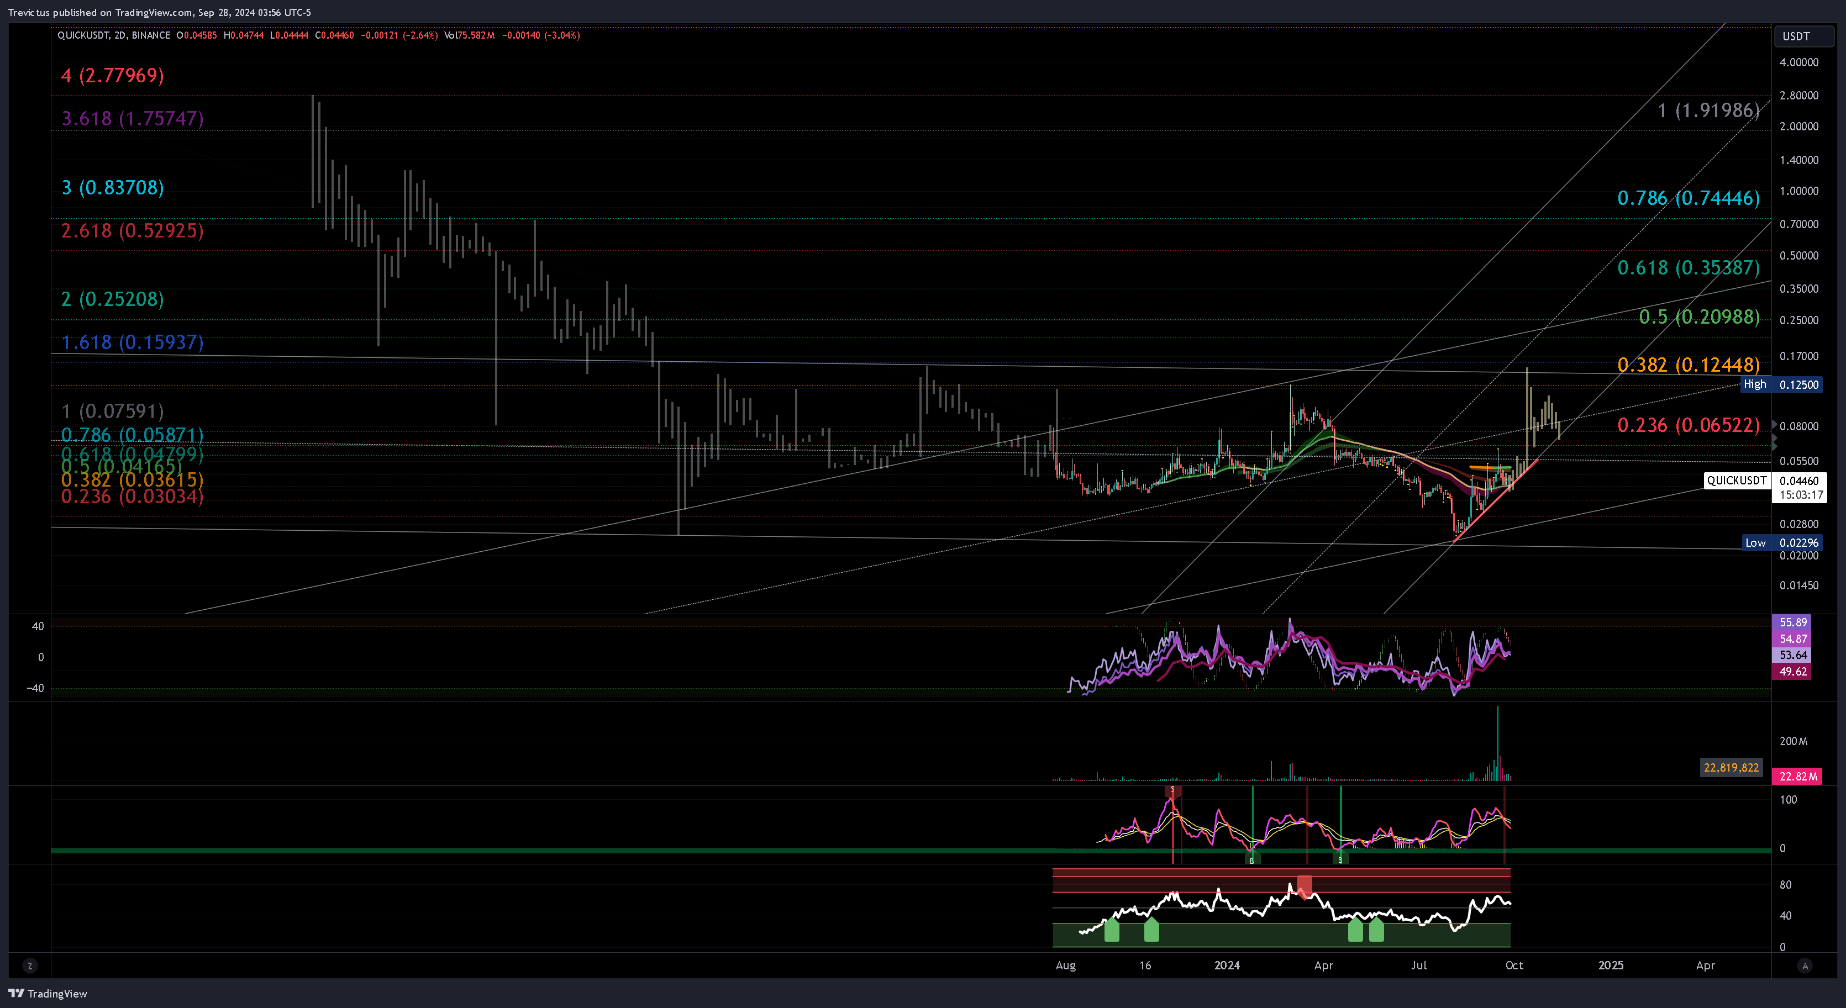Click the Vol 75.582M readout
The height and width of the screenshot is (1008, 1846).
pos(470,35)
